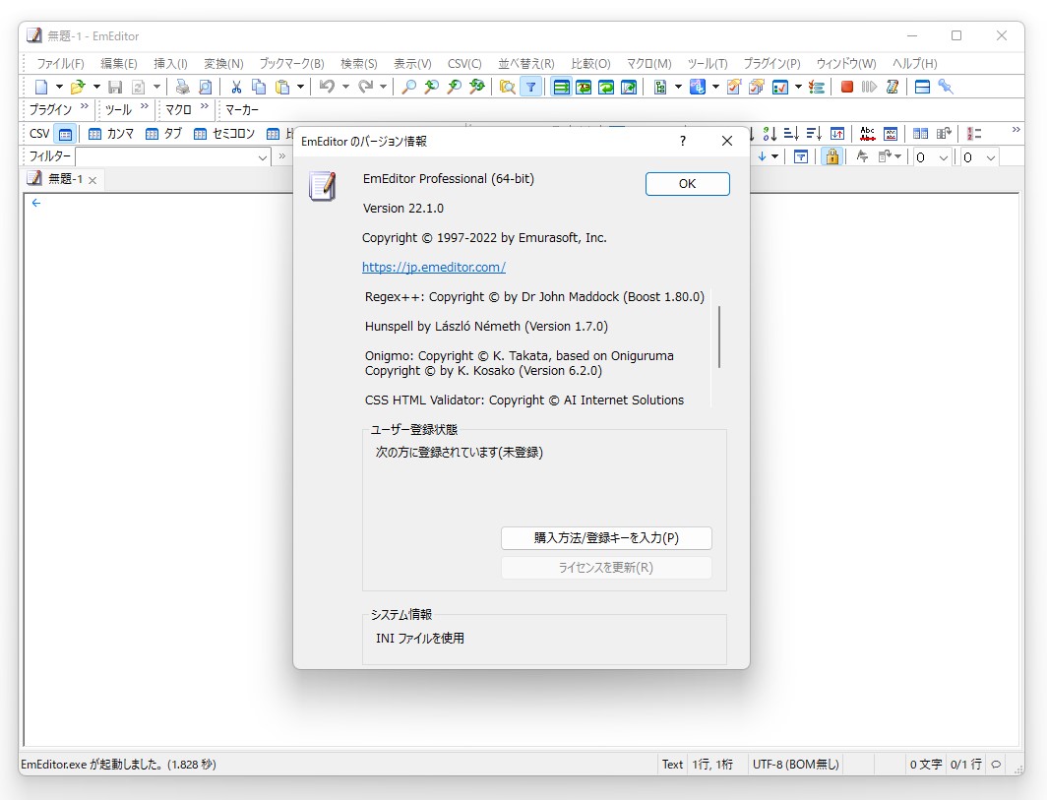Toggle standard CSV mode next to CSV label
The image size is (1047, 800).
[64, 133]
